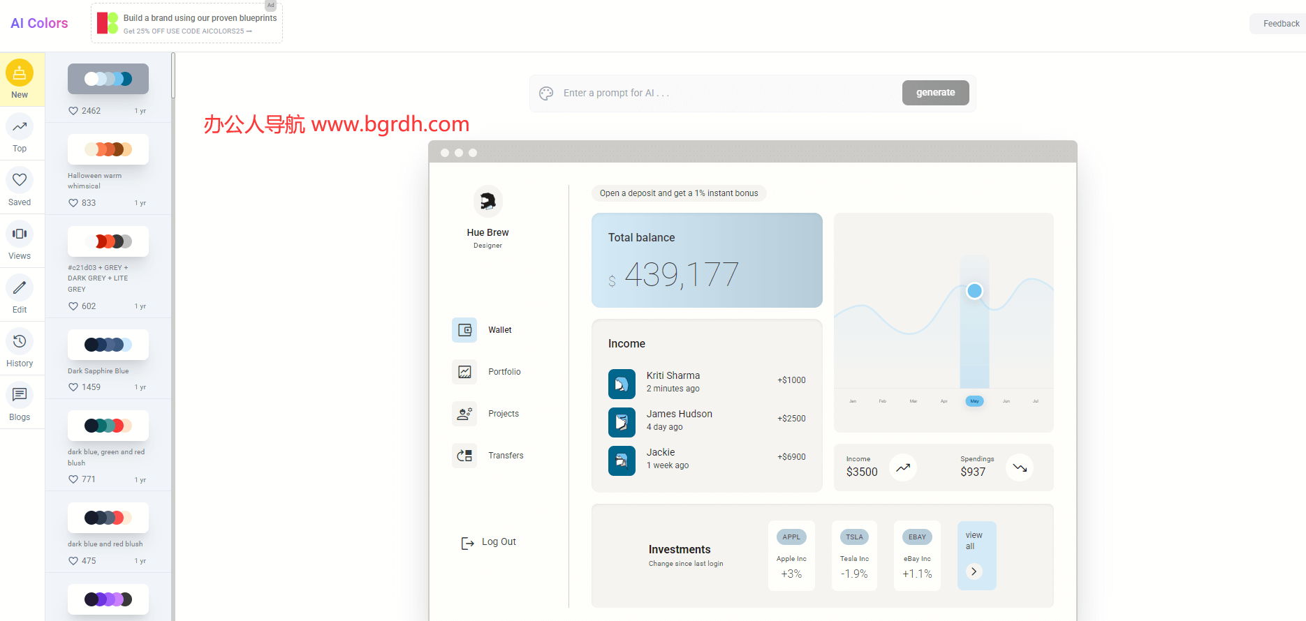Open the Edit palette tool
This screenshot has width=1306, height=621.
pos(20,294)
